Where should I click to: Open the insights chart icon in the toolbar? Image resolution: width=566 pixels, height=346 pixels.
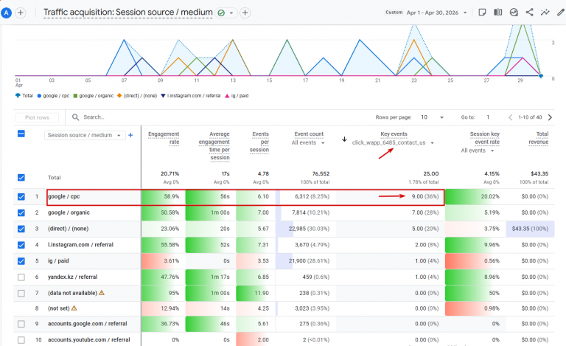click(x=514, y=13)
